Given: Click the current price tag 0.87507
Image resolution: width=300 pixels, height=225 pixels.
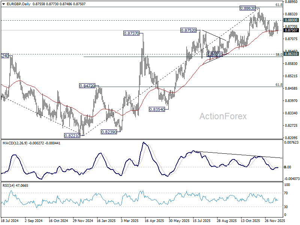Looking at the screenshot, I should (x=291, y=30).
